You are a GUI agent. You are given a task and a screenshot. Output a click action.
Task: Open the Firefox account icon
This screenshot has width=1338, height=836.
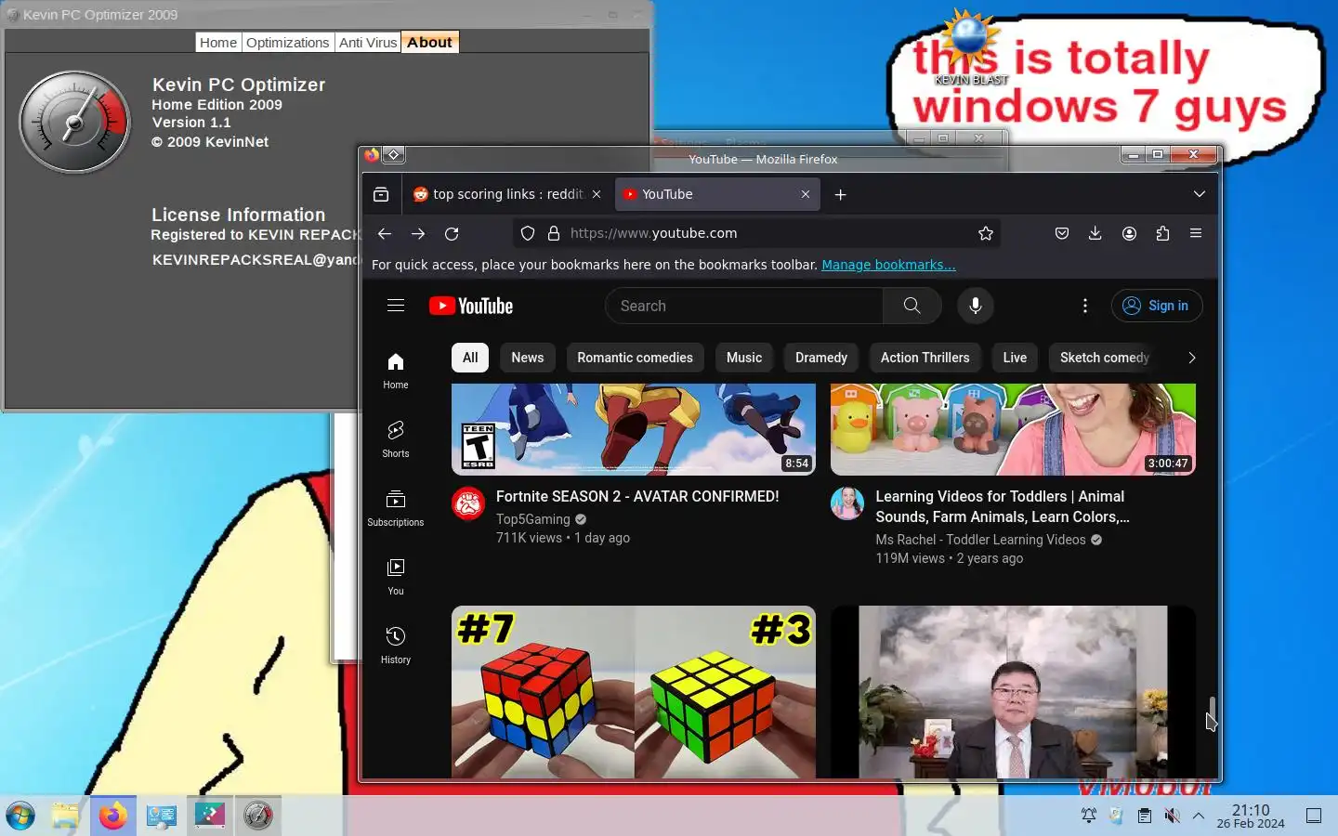point(1129,234)
